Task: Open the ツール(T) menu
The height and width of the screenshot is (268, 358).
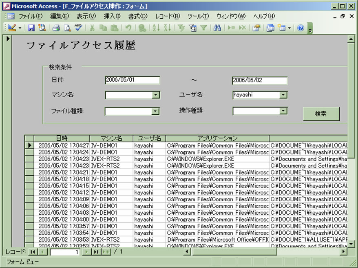Action: pos(198,17)
